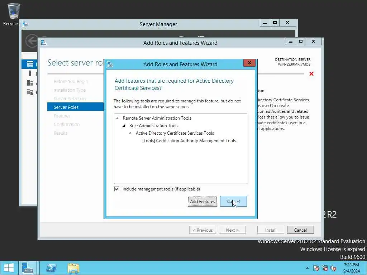Go to Results wizard step
Image resolution: width=367 pixels, height=275 pixels.
[60, 133]
